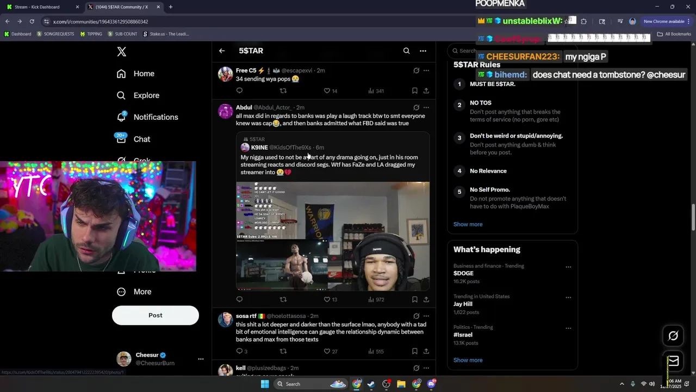
Task: Open the Windows Start menu
Action: point(265,384)
